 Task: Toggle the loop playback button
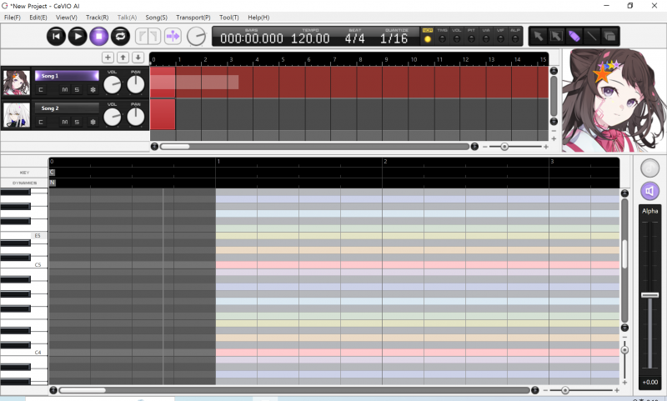(x=120, y=36)
